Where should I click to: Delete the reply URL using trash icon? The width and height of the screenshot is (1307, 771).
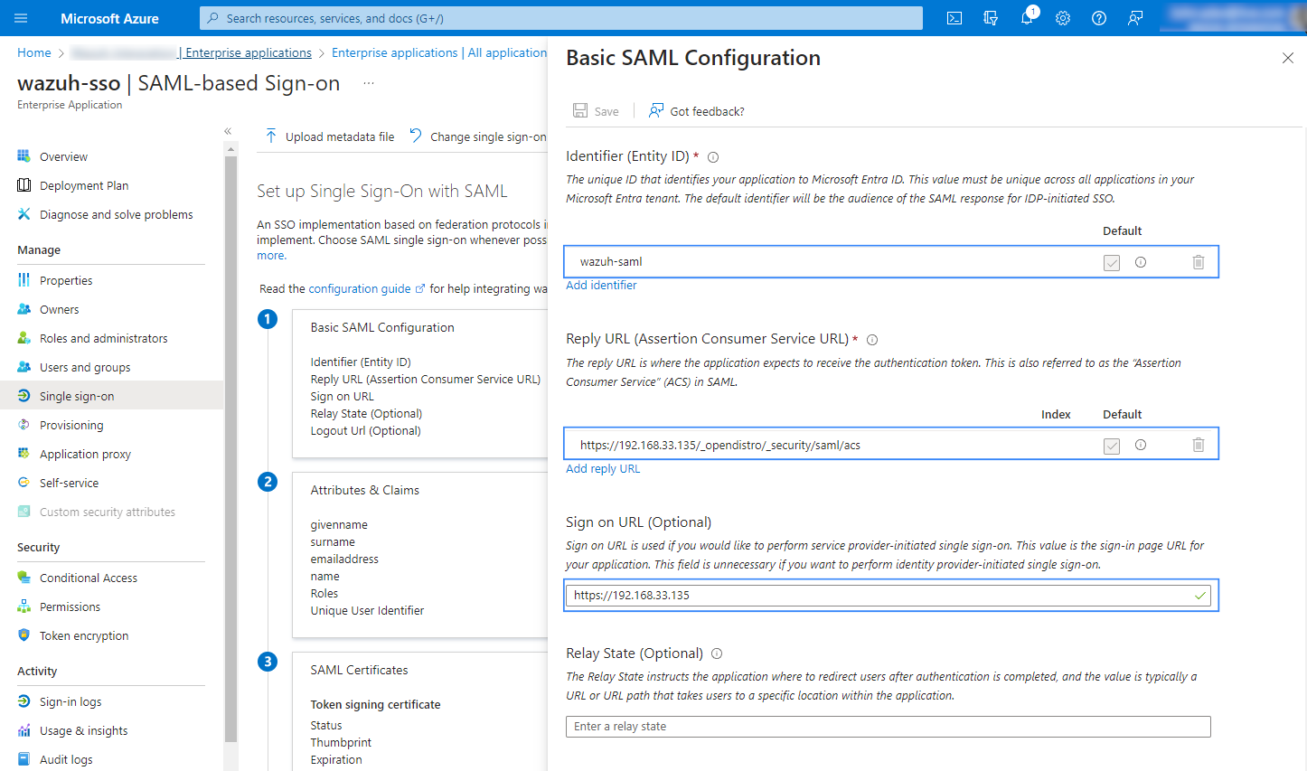[x=1198, y=445]
